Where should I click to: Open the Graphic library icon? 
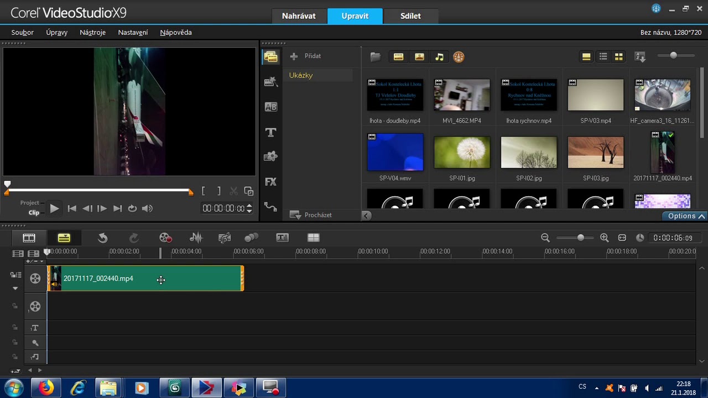(270, 156)
